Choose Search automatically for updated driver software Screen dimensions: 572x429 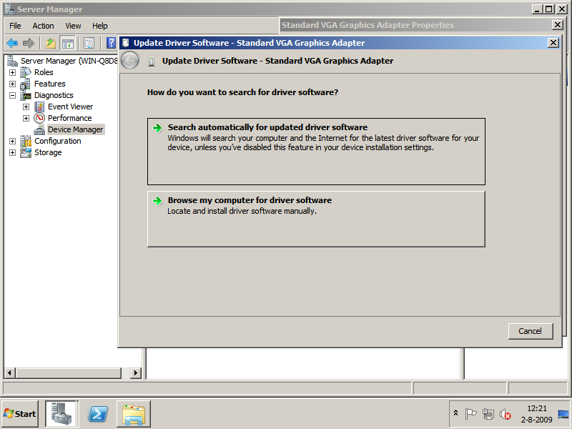click(x=316, y=152)
